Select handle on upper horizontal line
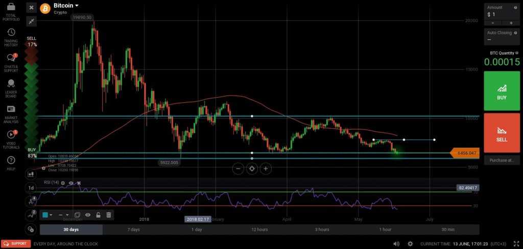 click(x=252, y=116)
